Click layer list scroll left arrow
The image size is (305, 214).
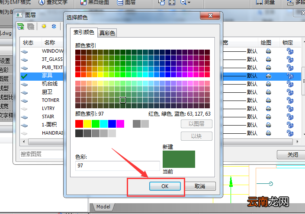tap(24, 142)
